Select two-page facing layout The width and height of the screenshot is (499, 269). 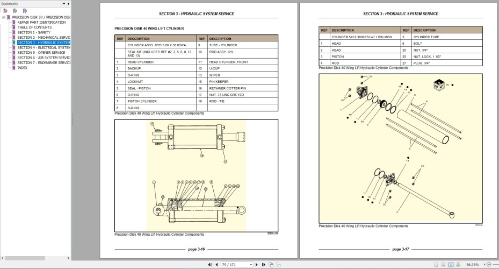[451, 265]
